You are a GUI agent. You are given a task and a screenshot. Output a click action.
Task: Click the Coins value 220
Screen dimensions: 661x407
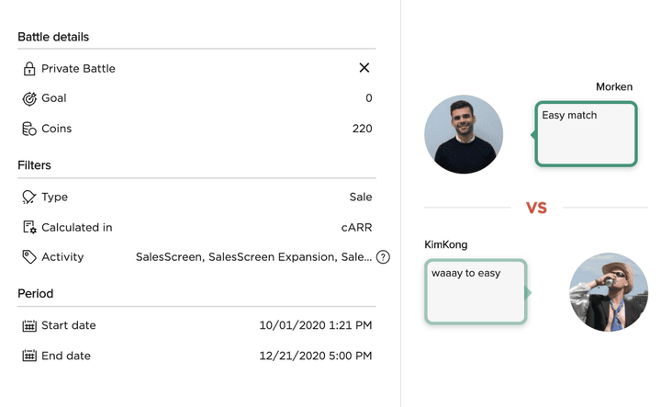(x=362, y=129)
